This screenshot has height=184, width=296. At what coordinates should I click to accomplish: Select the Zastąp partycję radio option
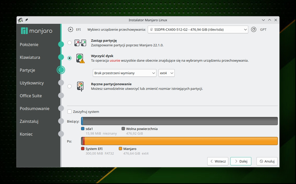click(x=69, y=43)
